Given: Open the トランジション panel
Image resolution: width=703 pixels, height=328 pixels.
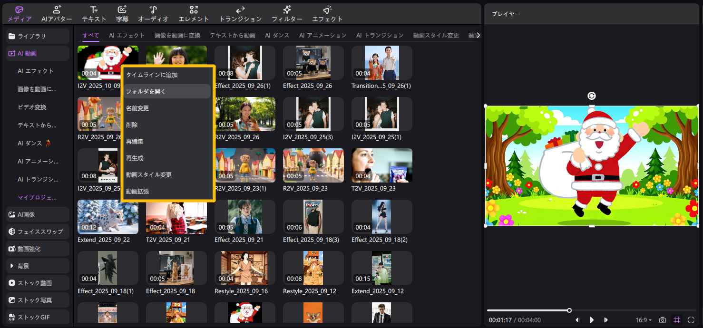Looking at the screenshot, I should tap(240, 14).
